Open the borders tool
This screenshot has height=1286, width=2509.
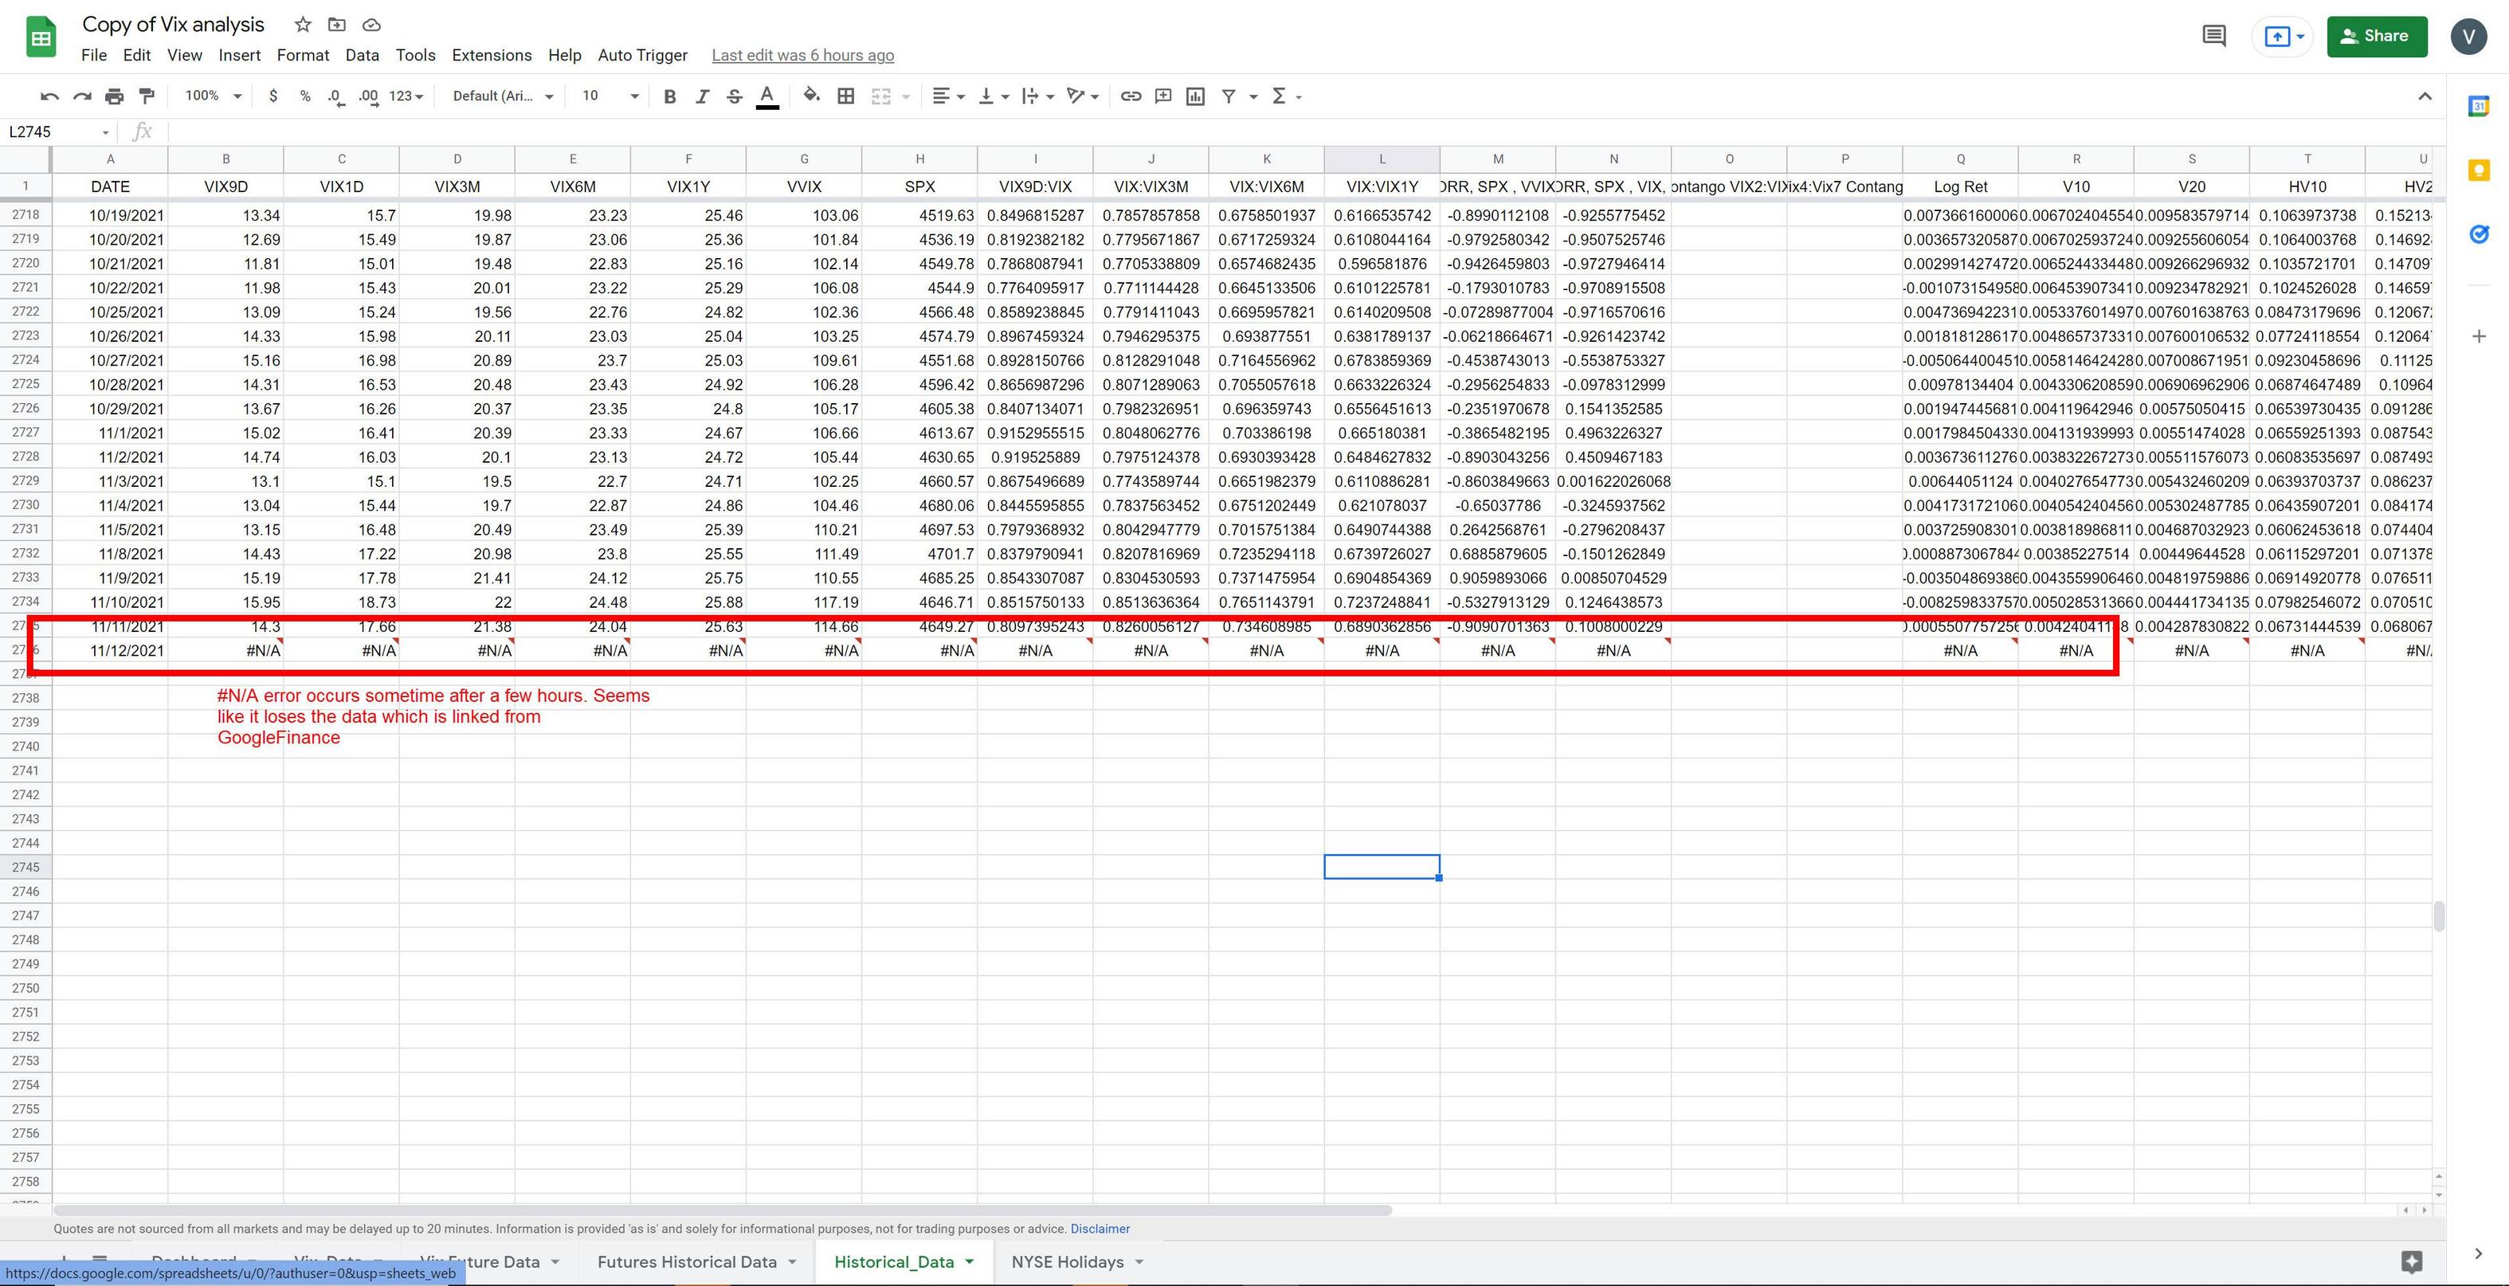846,96
